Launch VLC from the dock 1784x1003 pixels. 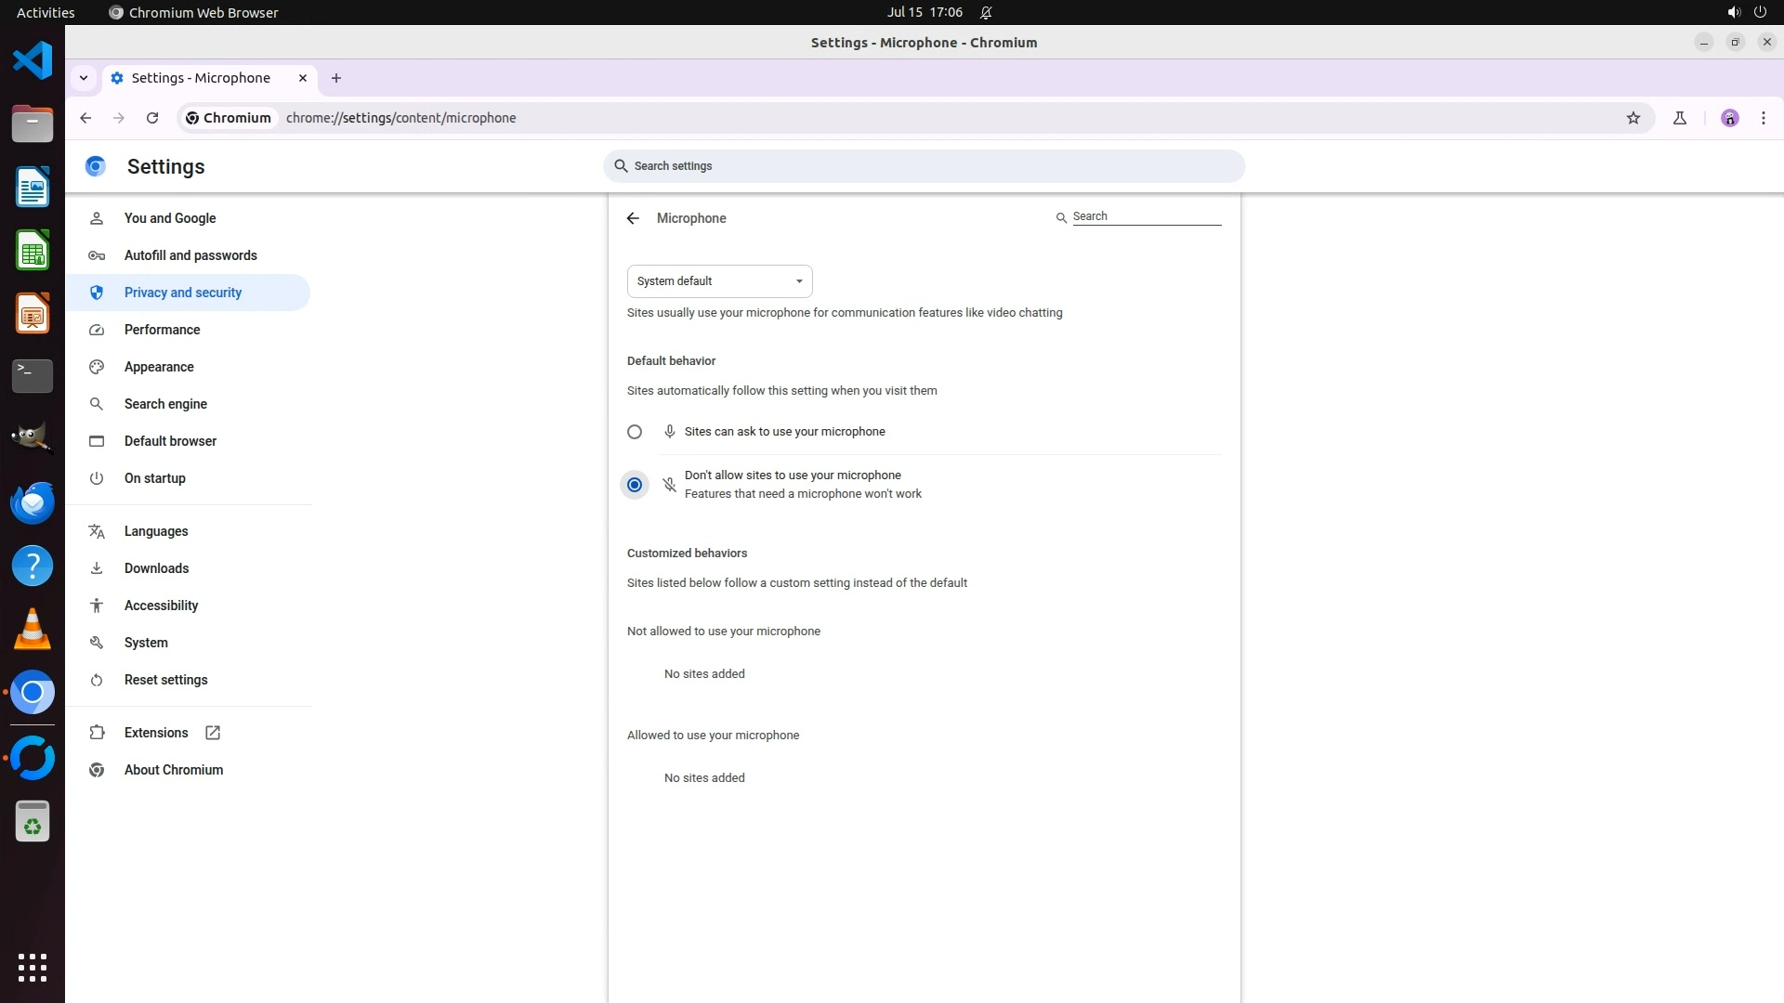point(33,629)
